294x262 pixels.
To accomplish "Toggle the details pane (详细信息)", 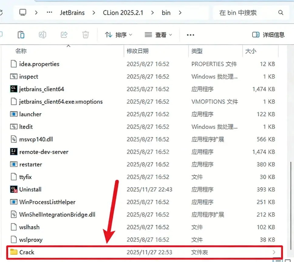I will click(268, 35).
